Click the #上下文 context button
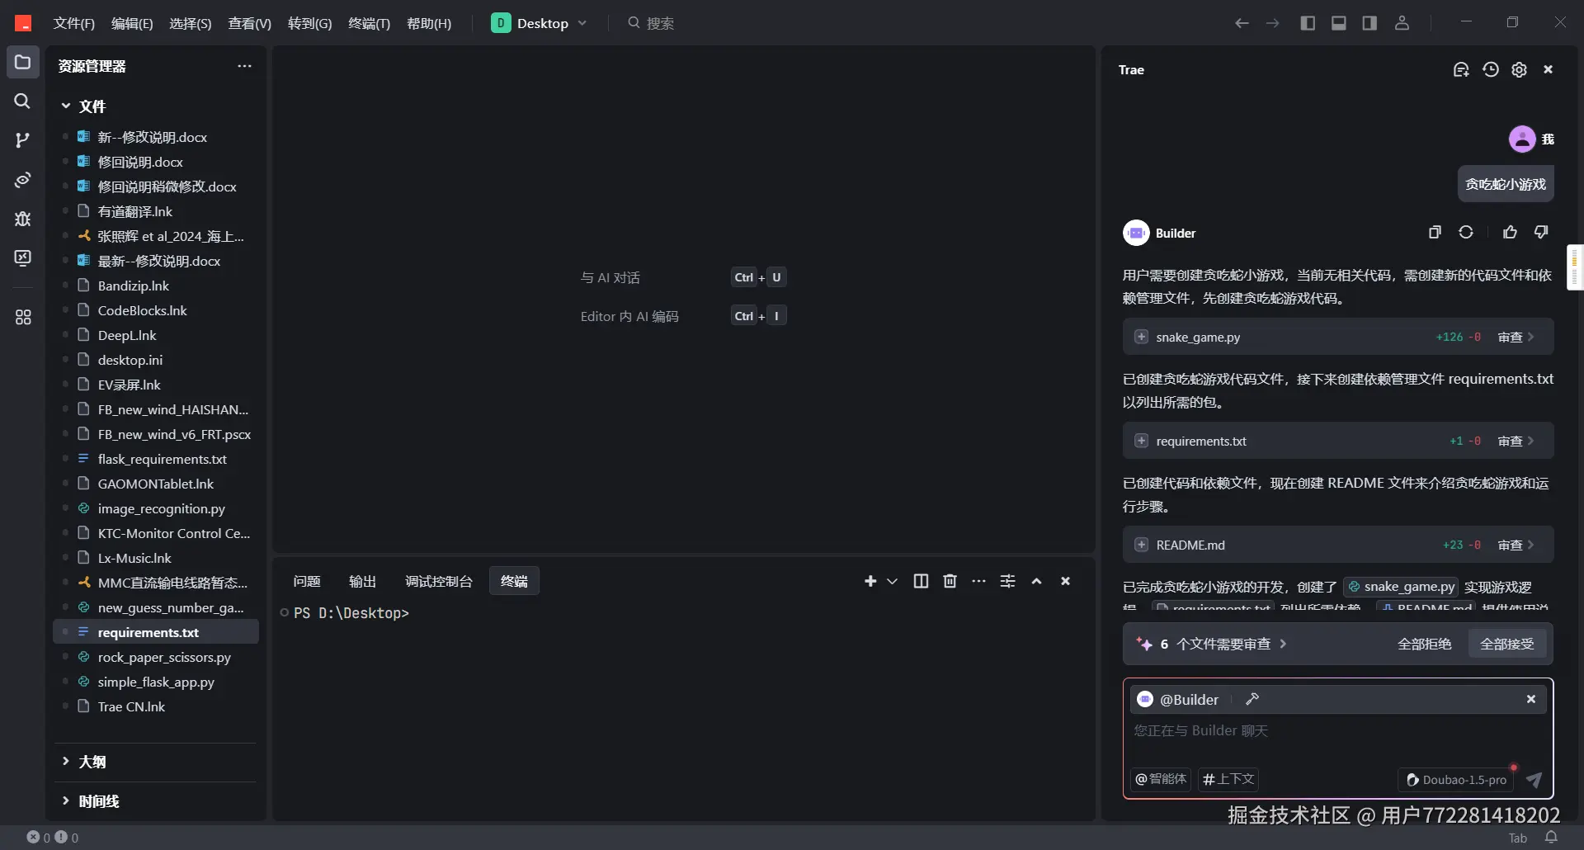This screenshot has height=850, width=1584. tap(1228, 780)
